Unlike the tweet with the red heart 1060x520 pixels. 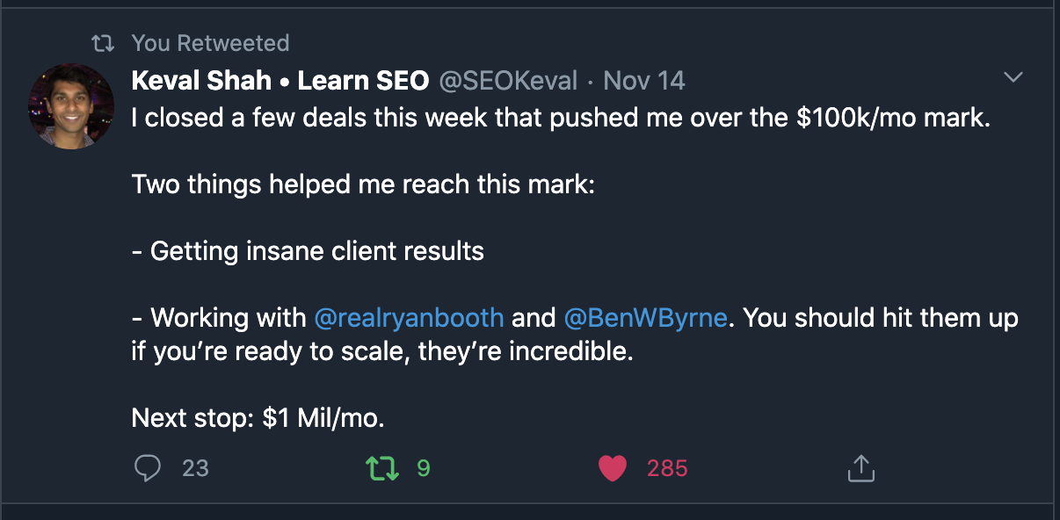tap(613, 468)
